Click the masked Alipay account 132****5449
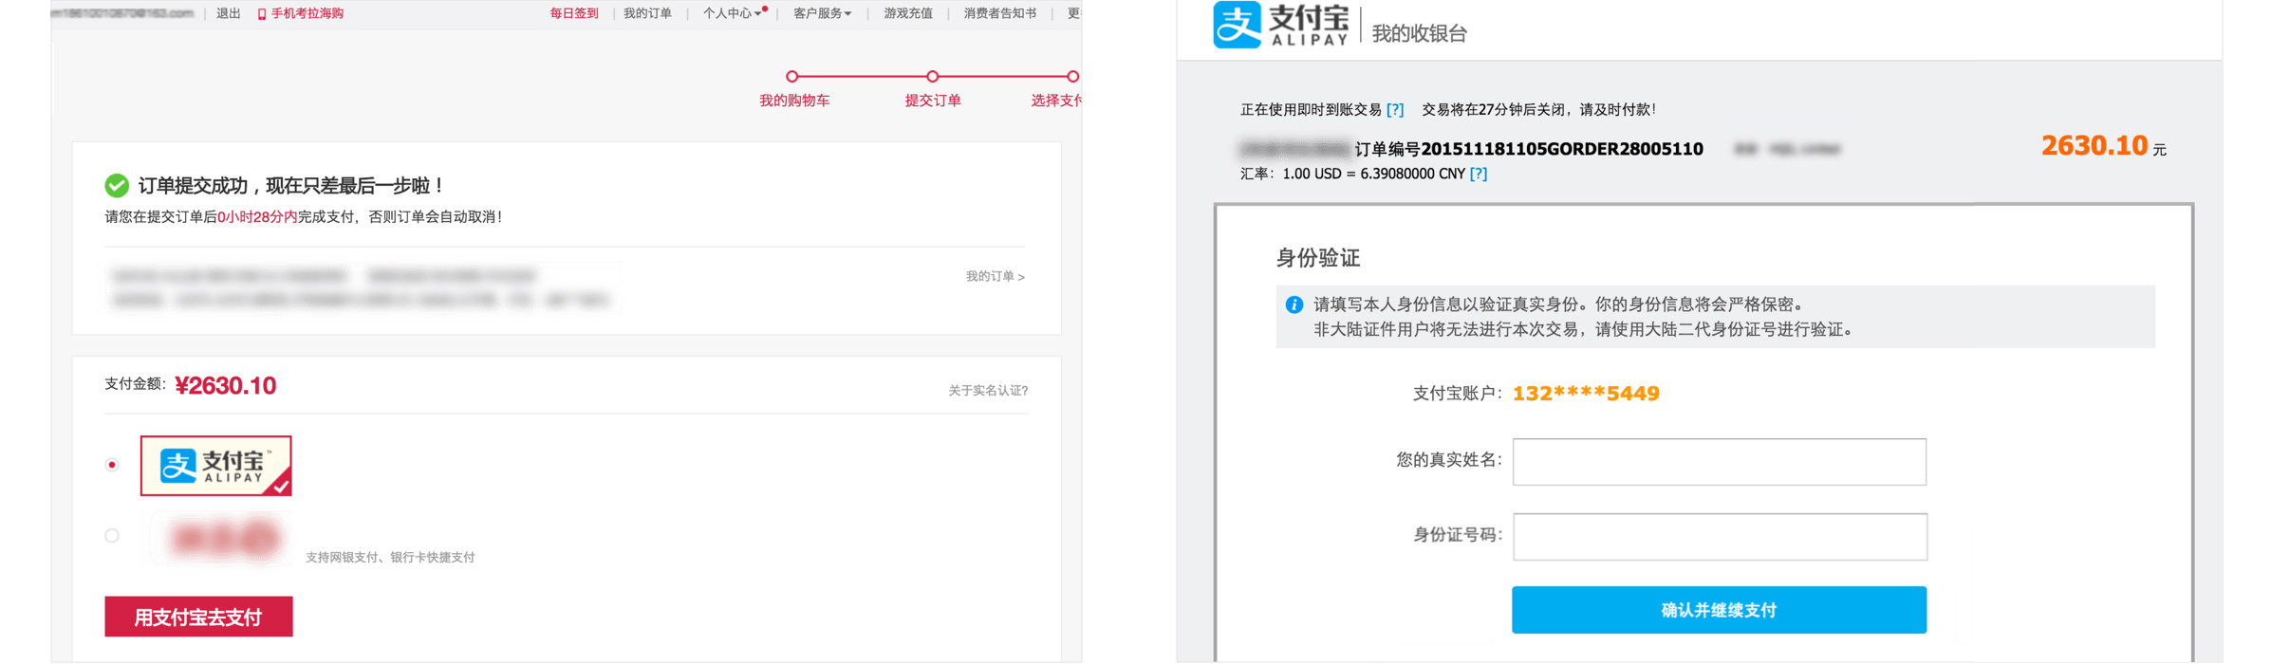The image size is (2271, 664). (x=1586, y=394)
